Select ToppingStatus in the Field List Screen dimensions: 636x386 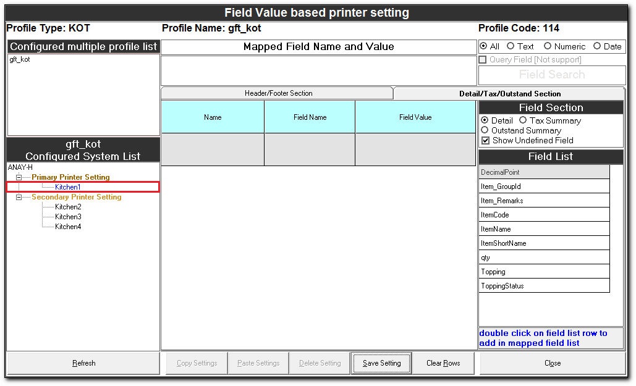pos(544,286)
